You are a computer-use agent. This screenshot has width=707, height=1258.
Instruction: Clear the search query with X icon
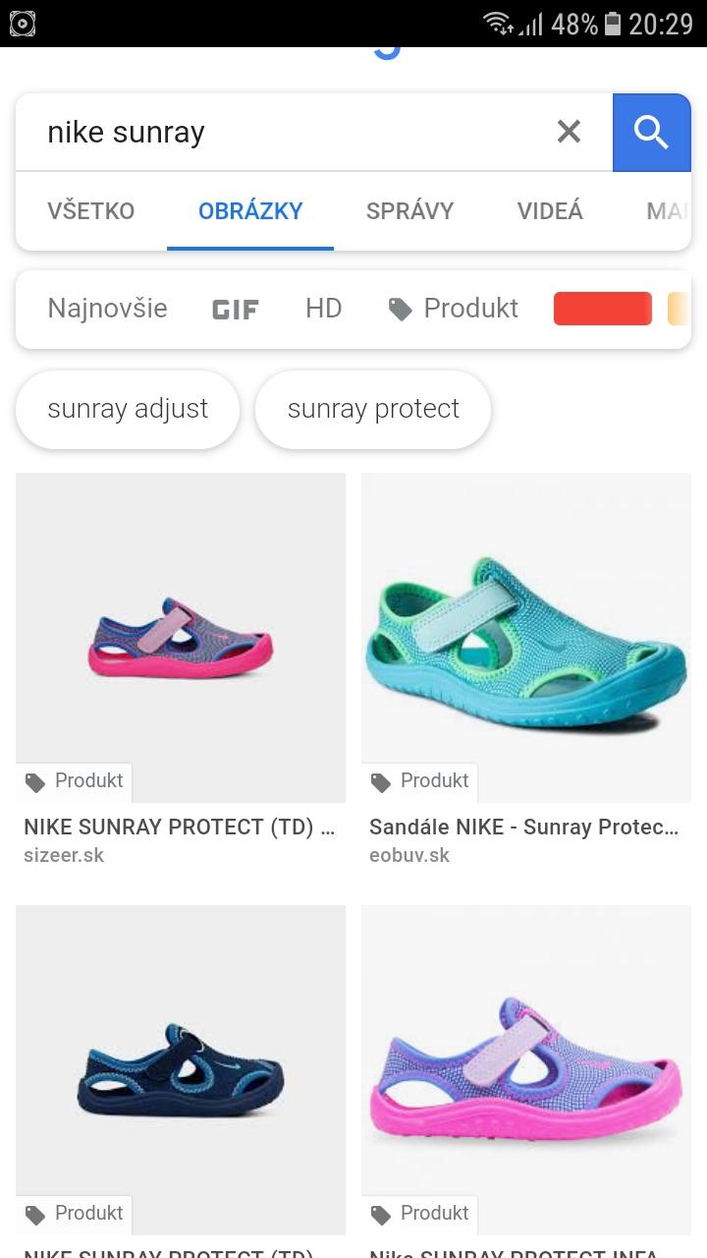pyautogui.click(x=569, y=132)
